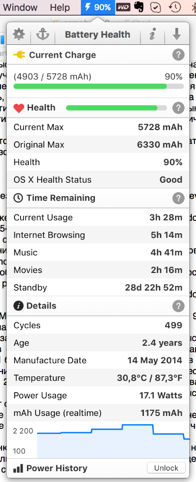Open the Window menu
The width and height of the screenshot is (196, 482).
20,7
